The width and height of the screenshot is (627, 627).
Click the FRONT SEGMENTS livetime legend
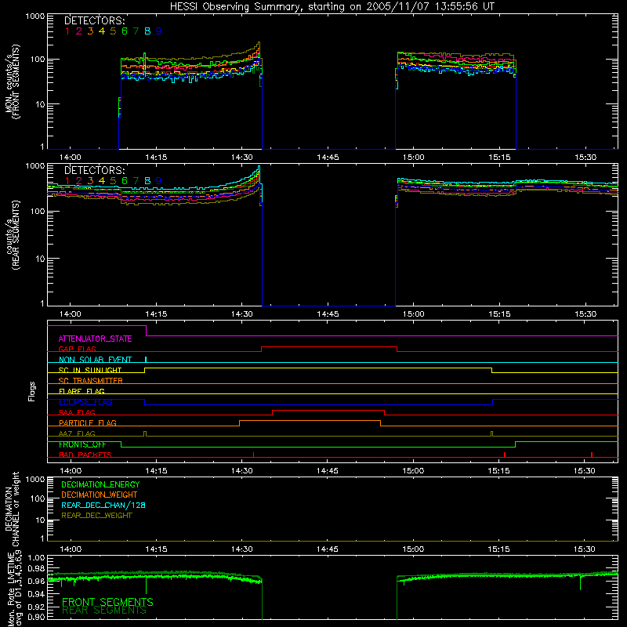[x=107, y=602]
